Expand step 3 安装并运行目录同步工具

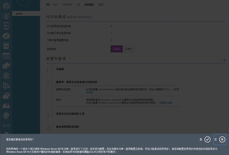point(70,114)
